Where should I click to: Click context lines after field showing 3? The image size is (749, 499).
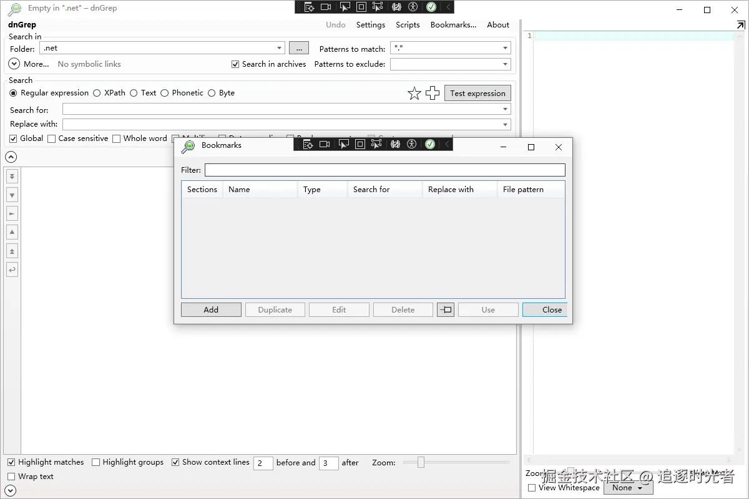[329, 463]
